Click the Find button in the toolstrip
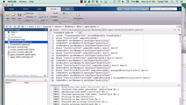The image size is (186, 105). (42, 20)
